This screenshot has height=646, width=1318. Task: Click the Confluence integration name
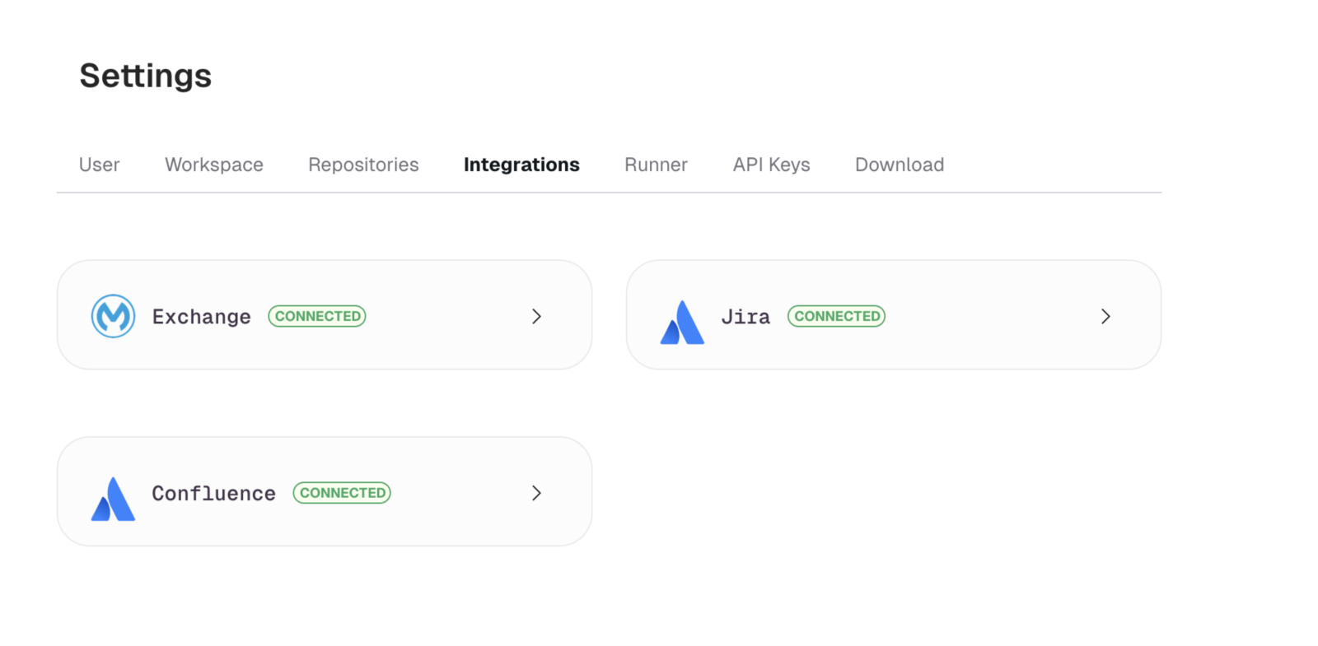click(214, 494)
